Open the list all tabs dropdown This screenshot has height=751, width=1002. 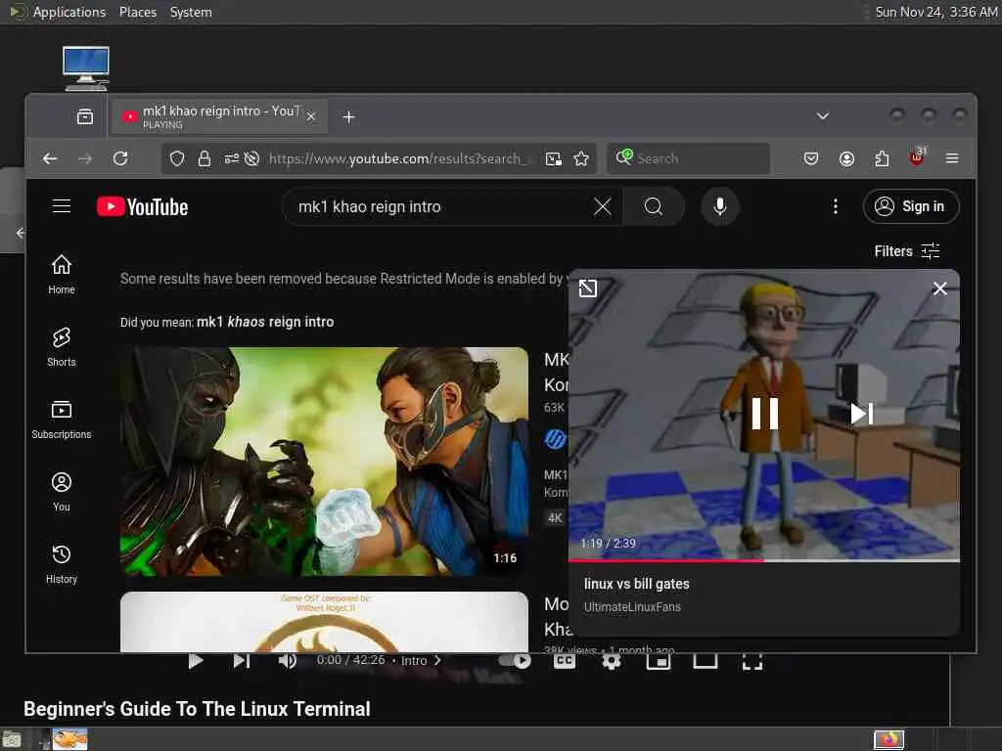pyautogui.click(x=822, y=116)
